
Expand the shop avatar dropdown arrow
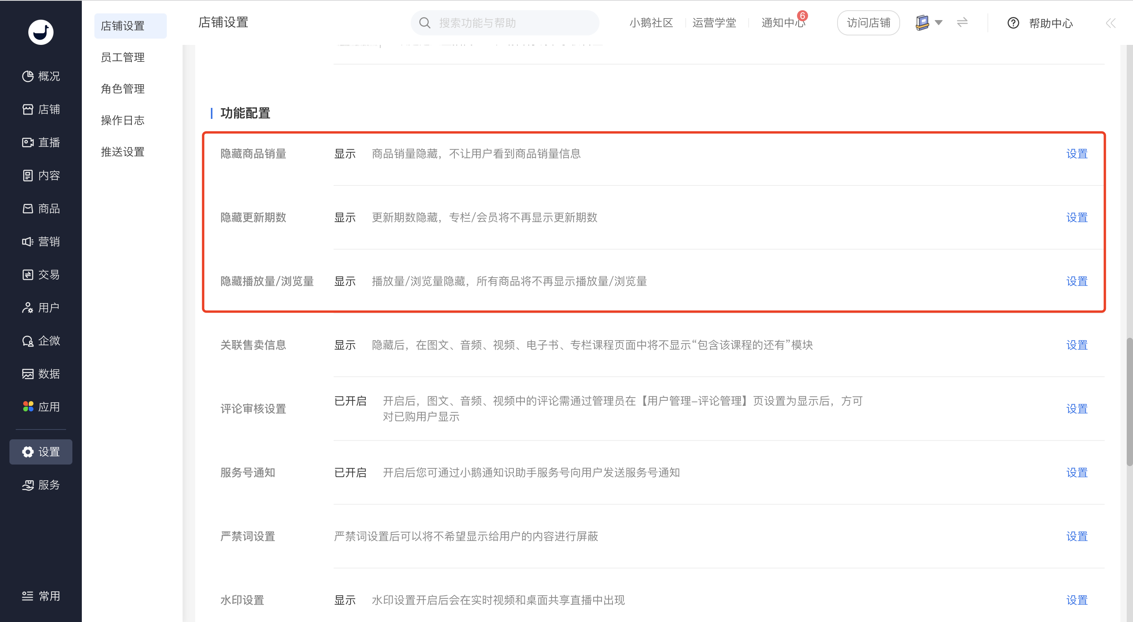tap(938, 22)
